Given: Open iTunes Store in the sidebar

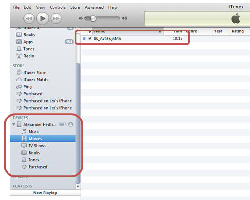Looking at the screenshot, I should pyautogui.click(x=35, y=73).
